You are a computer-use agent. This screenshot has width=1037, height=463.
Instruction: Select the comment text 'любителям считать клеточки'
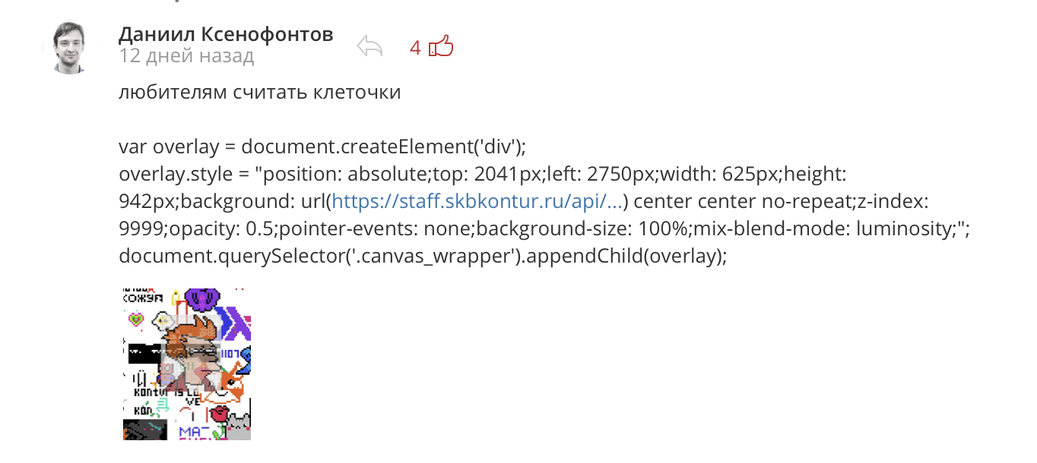pyautogui.click(x=260, y=92)
